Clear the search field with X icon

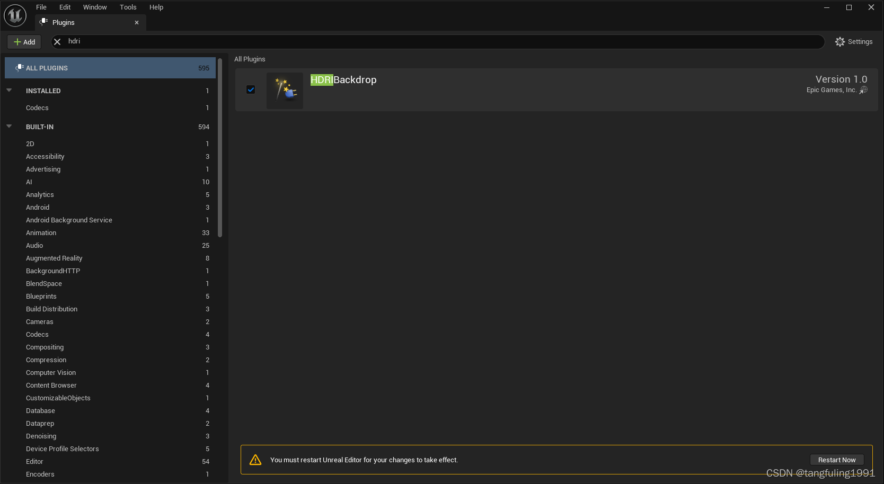pyautogui.click(x=57, y=42)
